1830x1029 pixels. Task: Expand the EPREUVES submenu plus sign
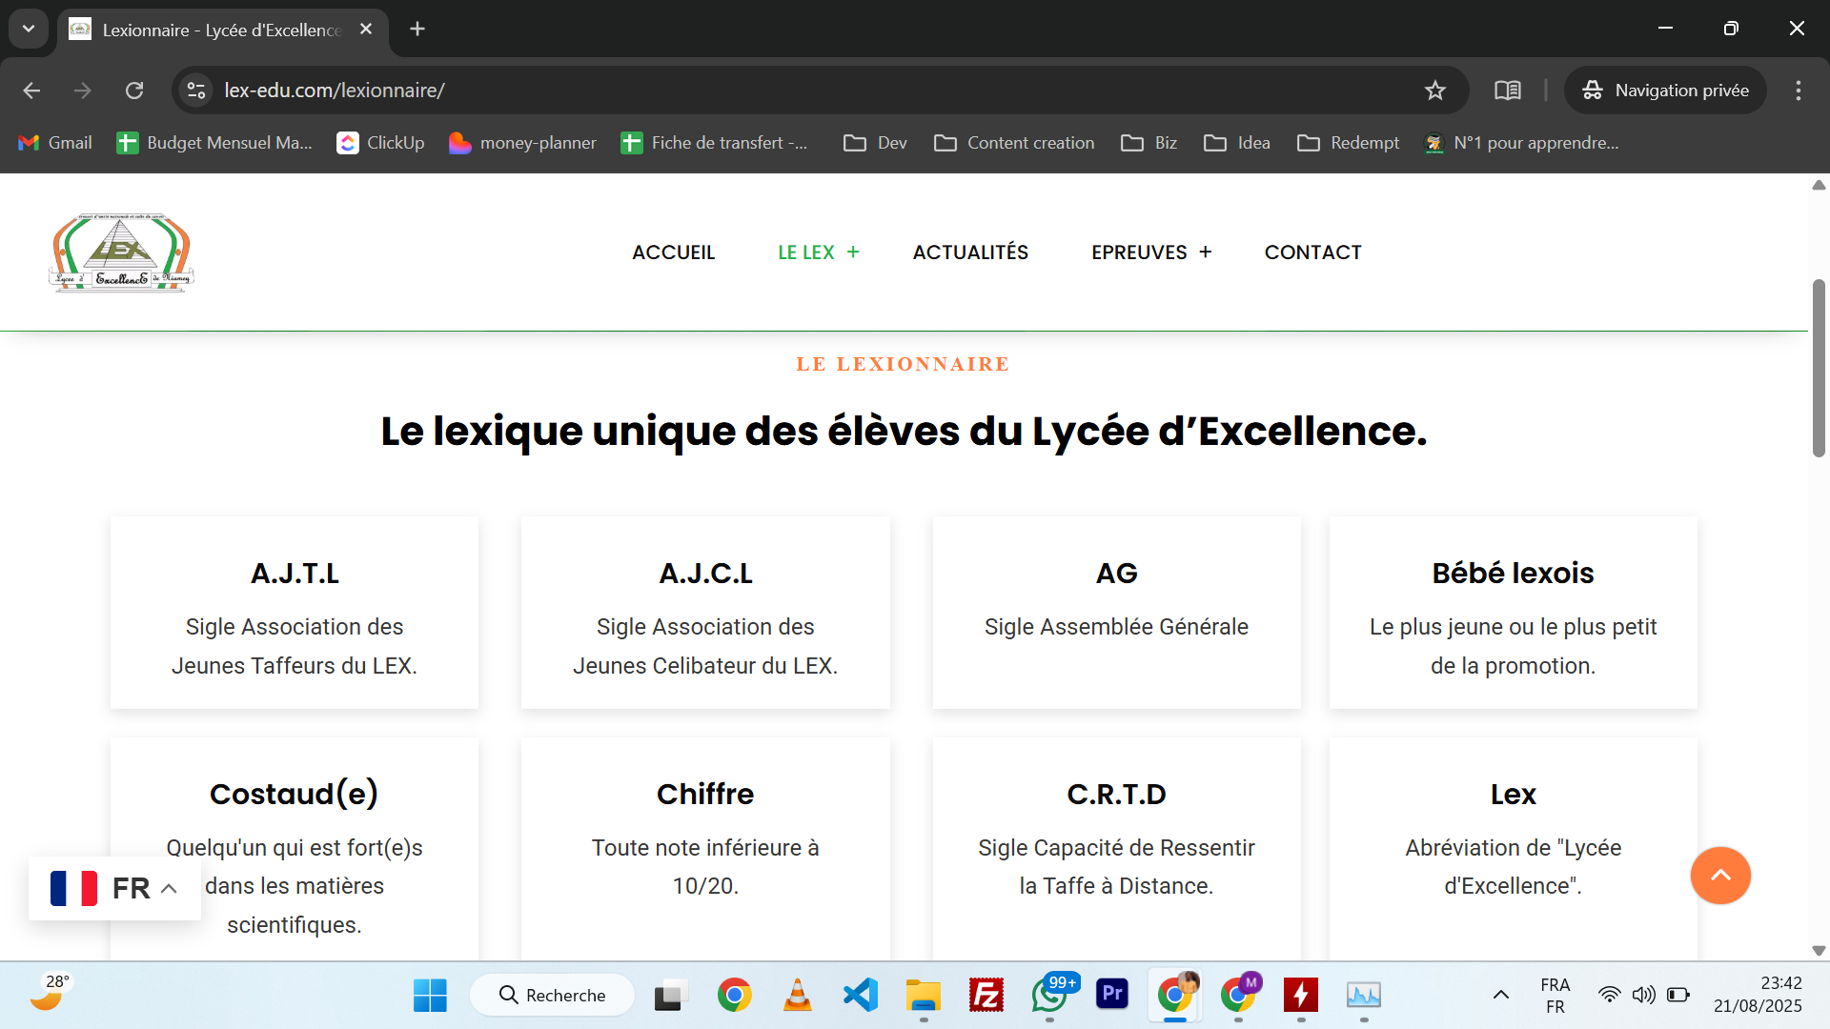point(1206,252)
